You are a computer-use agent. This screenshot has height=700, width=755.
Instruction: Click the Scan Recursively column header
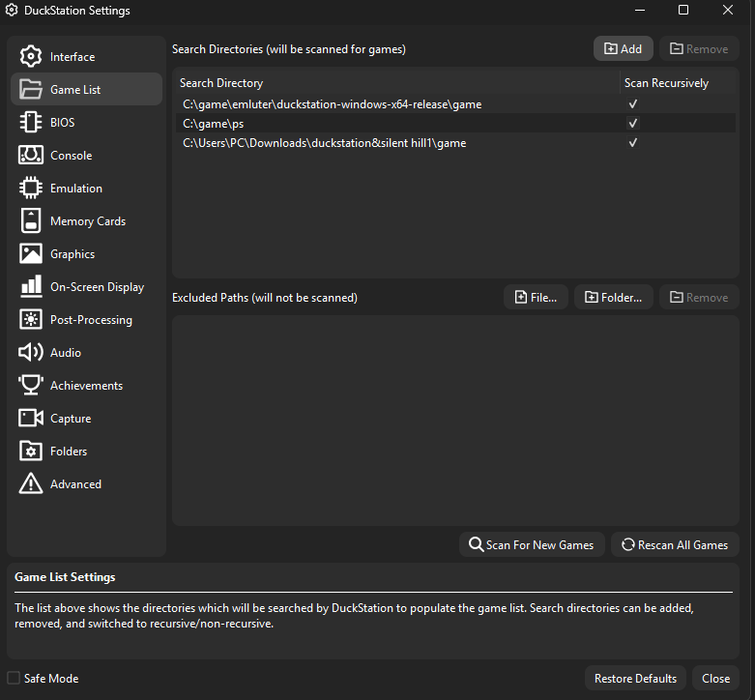678,83
